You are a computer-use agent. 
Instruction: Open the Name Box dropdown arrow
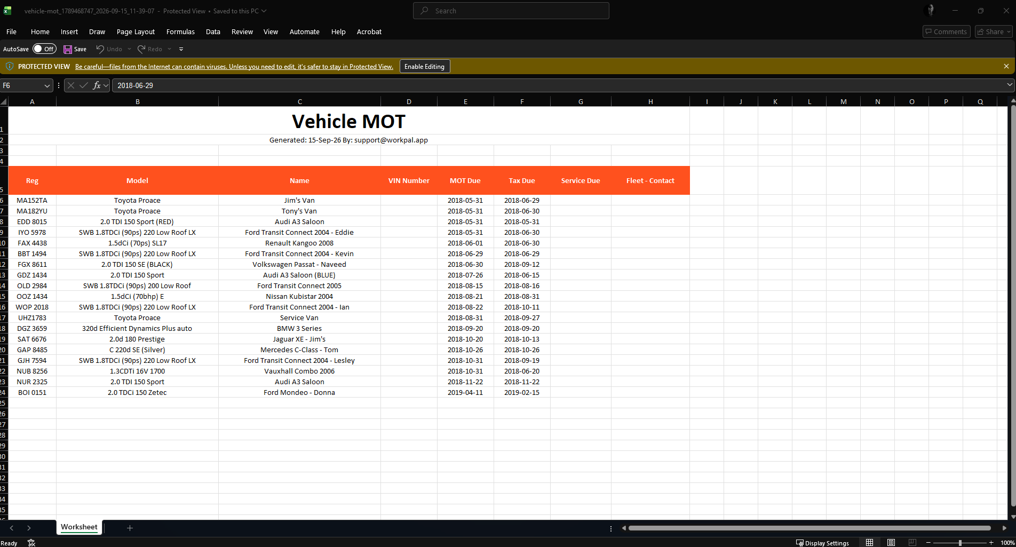(47, 85)
